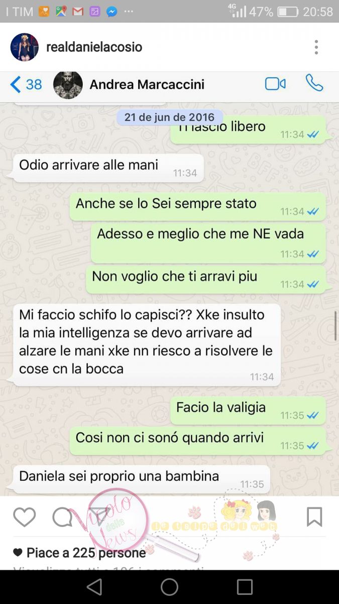339x604 pixels.
Task: Open the realdanielacosio profile username
Action: coord(94,47)
